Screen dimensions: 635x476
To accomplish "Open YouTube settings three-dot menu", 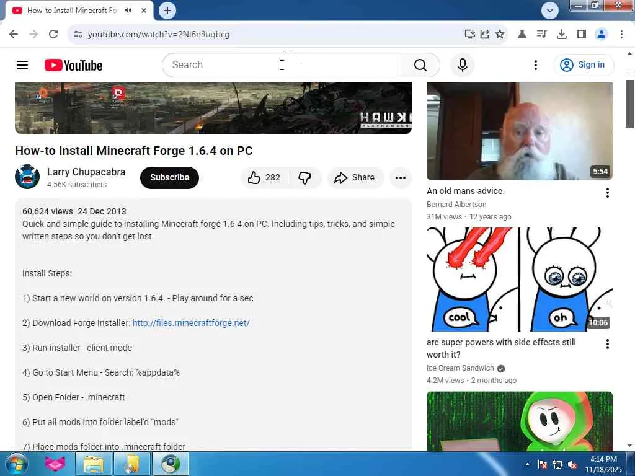I will pyautogui.click(x=535, y=64).
